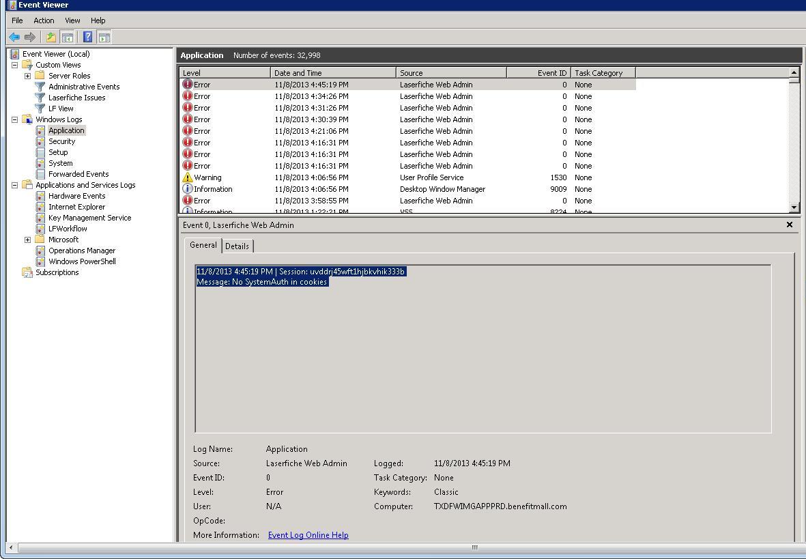The image size is (806, 559).
Task: Expand the Microsoft folder node
Action: [27, 240]
